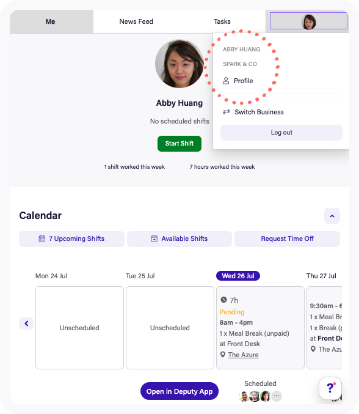
Task: Click the Calendar section heading
Action: click(40, 215)
